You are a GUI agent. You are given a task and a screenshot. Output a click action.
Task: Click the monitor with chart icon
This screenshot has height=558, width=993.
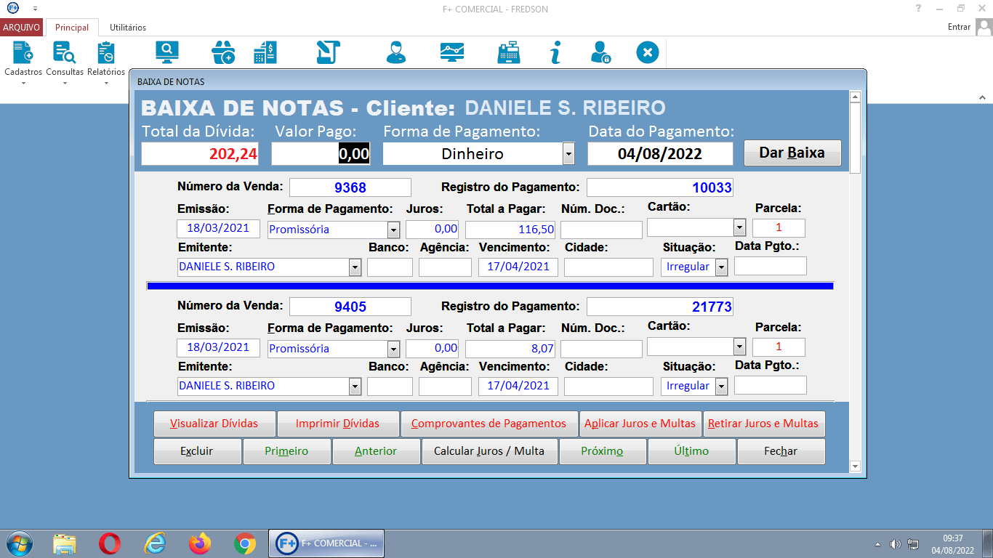[452, 52]
